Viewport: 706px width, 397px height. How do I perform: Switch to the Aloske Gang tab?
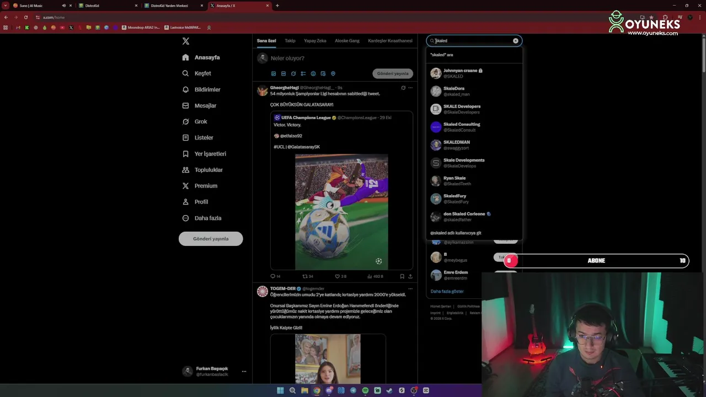347,41
